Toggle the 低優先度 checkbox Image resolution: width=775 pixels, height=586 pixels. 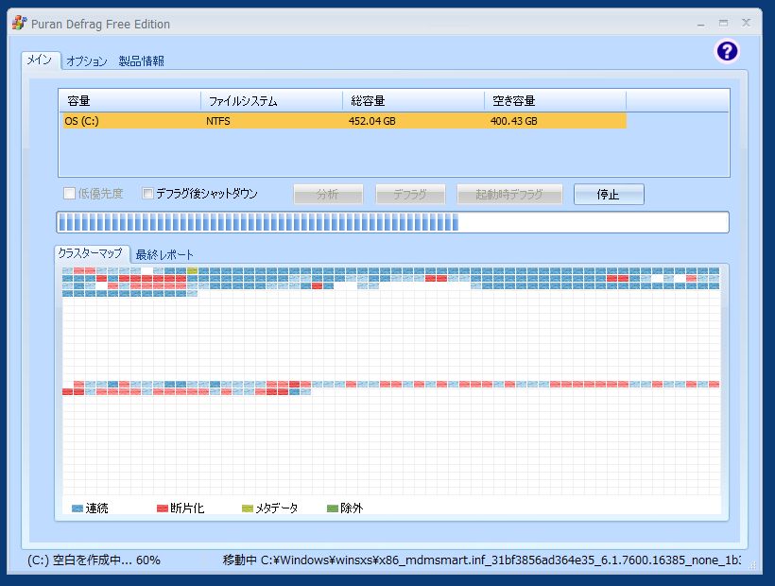[x=70, y=193]
